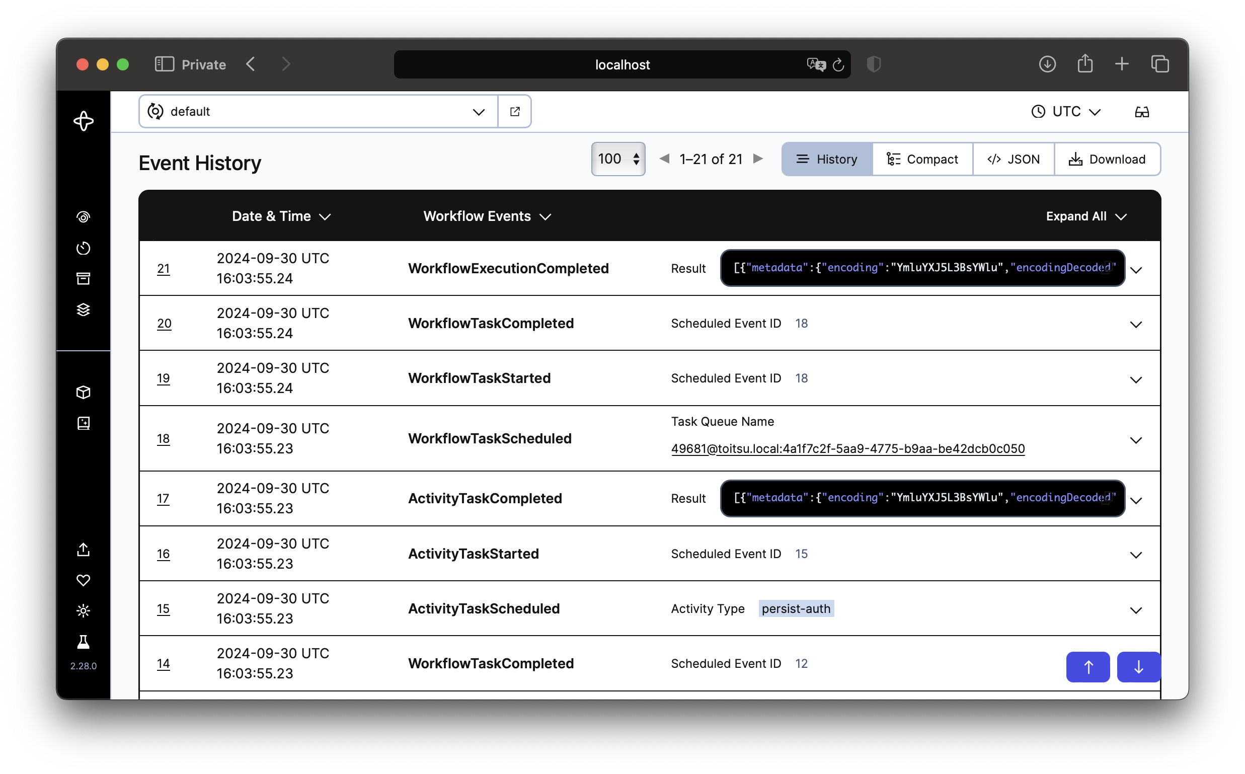Open Schedules via the clock-arrow sidebar icon

[84, 249]
